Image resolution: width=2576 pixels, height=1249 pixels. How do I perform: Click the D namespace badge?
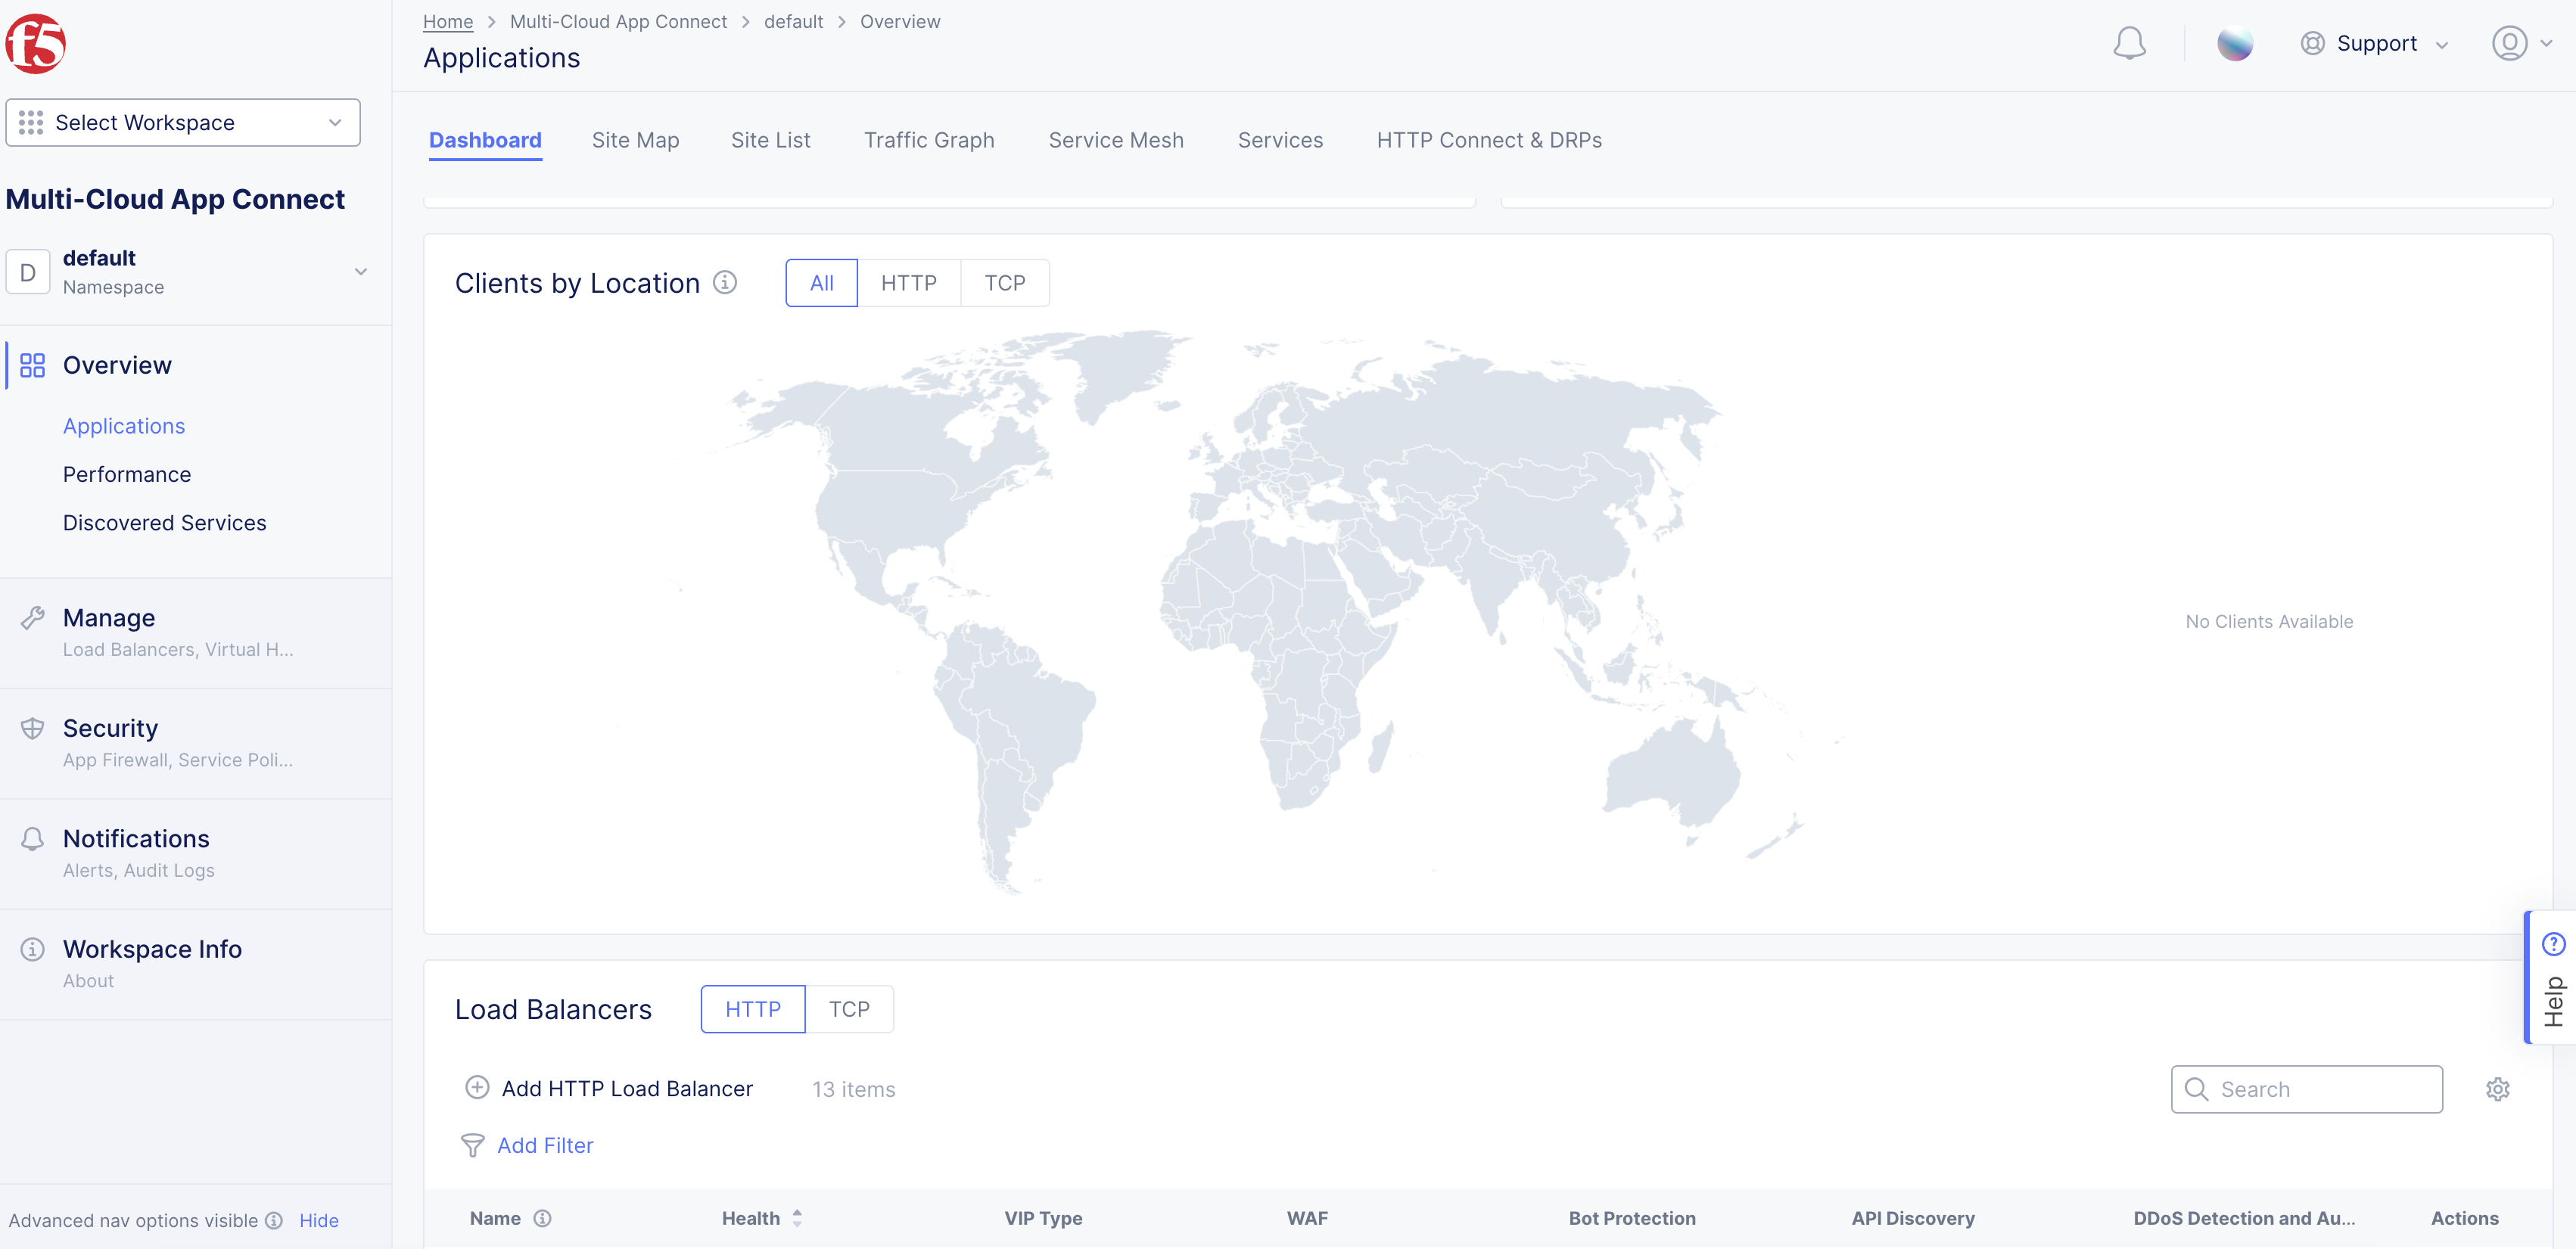tap(28, 272)
